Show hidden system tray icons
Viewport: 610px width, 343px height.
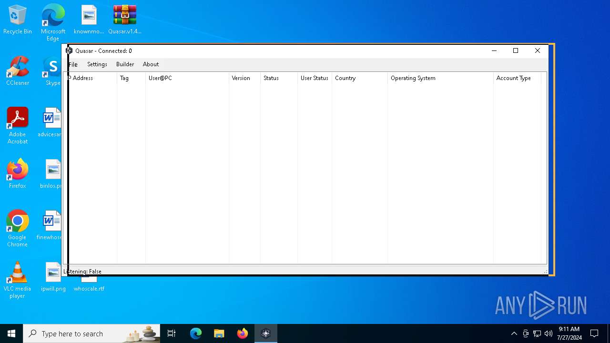click(514, 333)
